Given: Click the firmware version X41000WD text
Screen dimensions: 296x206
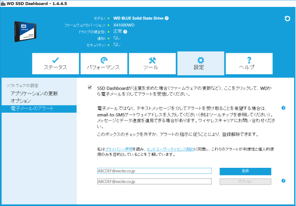Looking at the screenshot, I should click(x=124, y=25).
